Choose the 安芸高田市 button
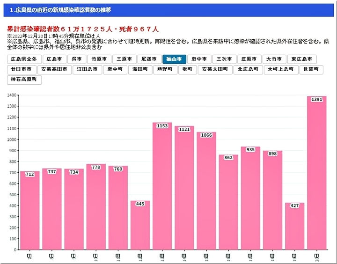The width and height of the screenshot is (337, 264). click(x=55, y=69)
